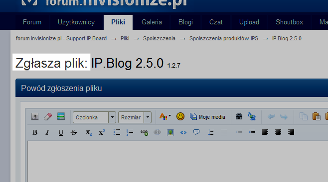This screenshot has height=182, width=328.
Task: Follow the Pliki breadcrumb link
Action: [x=125, y=39]
